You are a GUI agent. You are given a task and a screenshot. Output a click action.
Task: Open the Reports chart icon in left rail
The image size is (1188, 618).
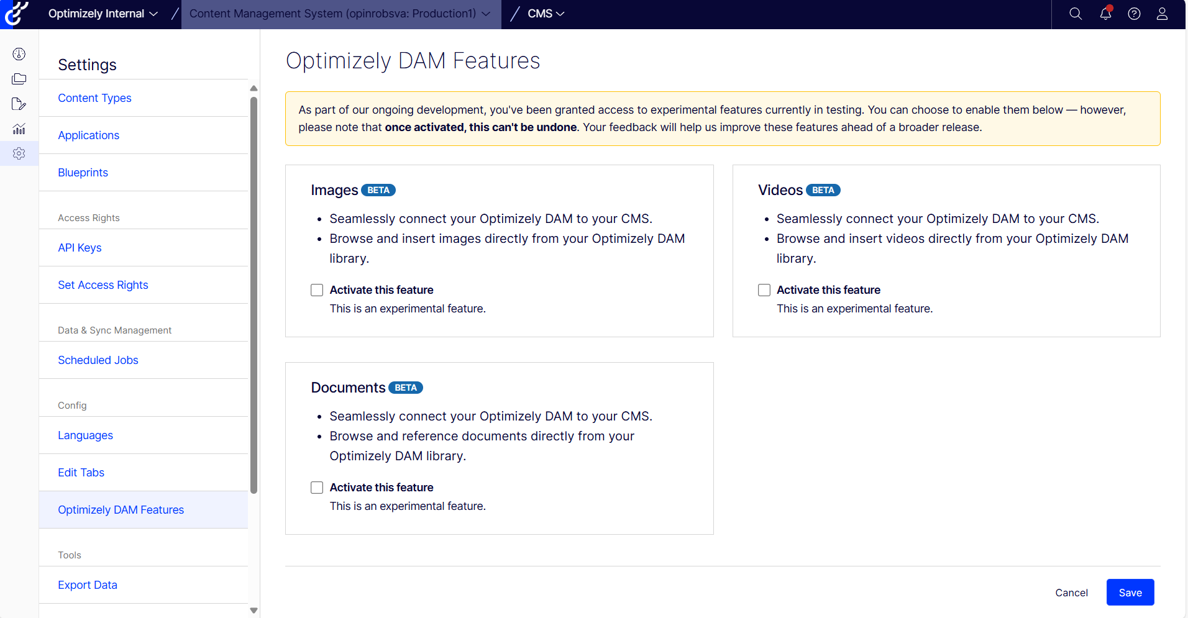19,129
